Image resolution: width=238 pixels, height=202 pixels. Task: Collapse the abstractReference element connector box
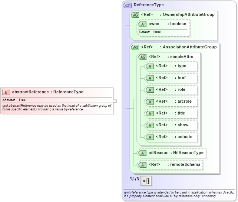(x=115, y=101)
